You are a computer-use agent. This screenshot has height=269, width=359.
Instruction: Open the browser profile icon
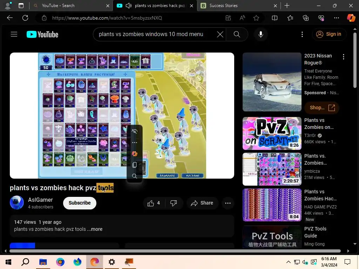click(x=8, y=6)
